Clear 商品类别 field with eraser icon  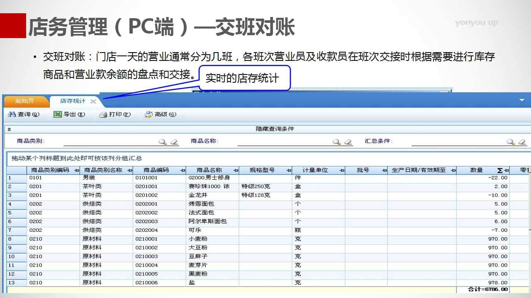(x=174, y=142)
